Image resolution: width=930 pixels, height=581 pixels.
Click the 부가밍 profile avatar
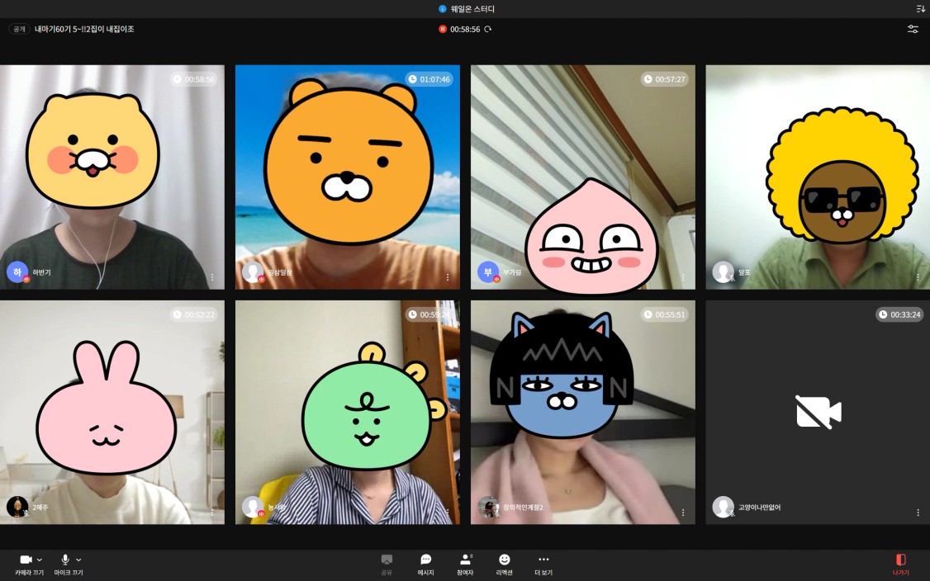pos(487,272)
